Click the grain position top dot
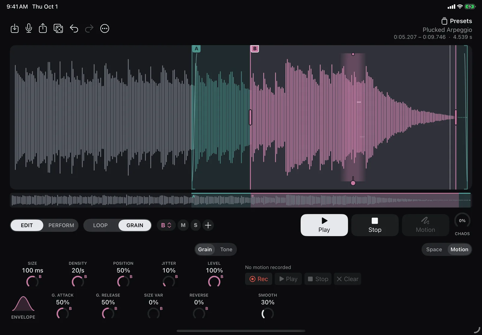This screenshot has height=335, width=482. click(353, 54)
